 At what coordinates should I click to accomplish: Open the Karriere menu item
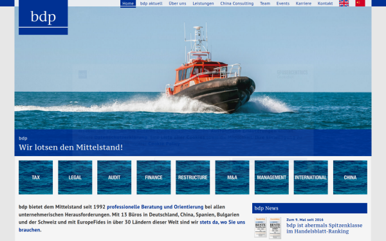[303, 3]
